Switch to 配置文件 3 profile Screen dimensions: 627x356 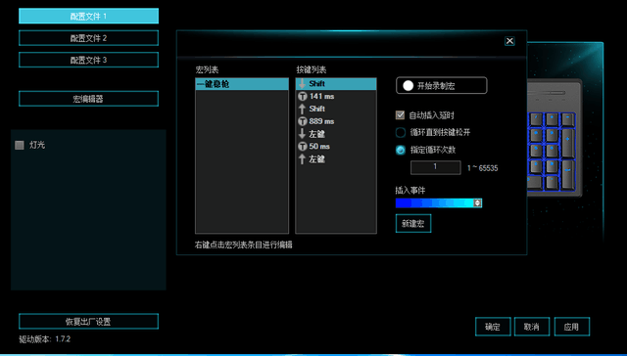[x=88, y=61]
